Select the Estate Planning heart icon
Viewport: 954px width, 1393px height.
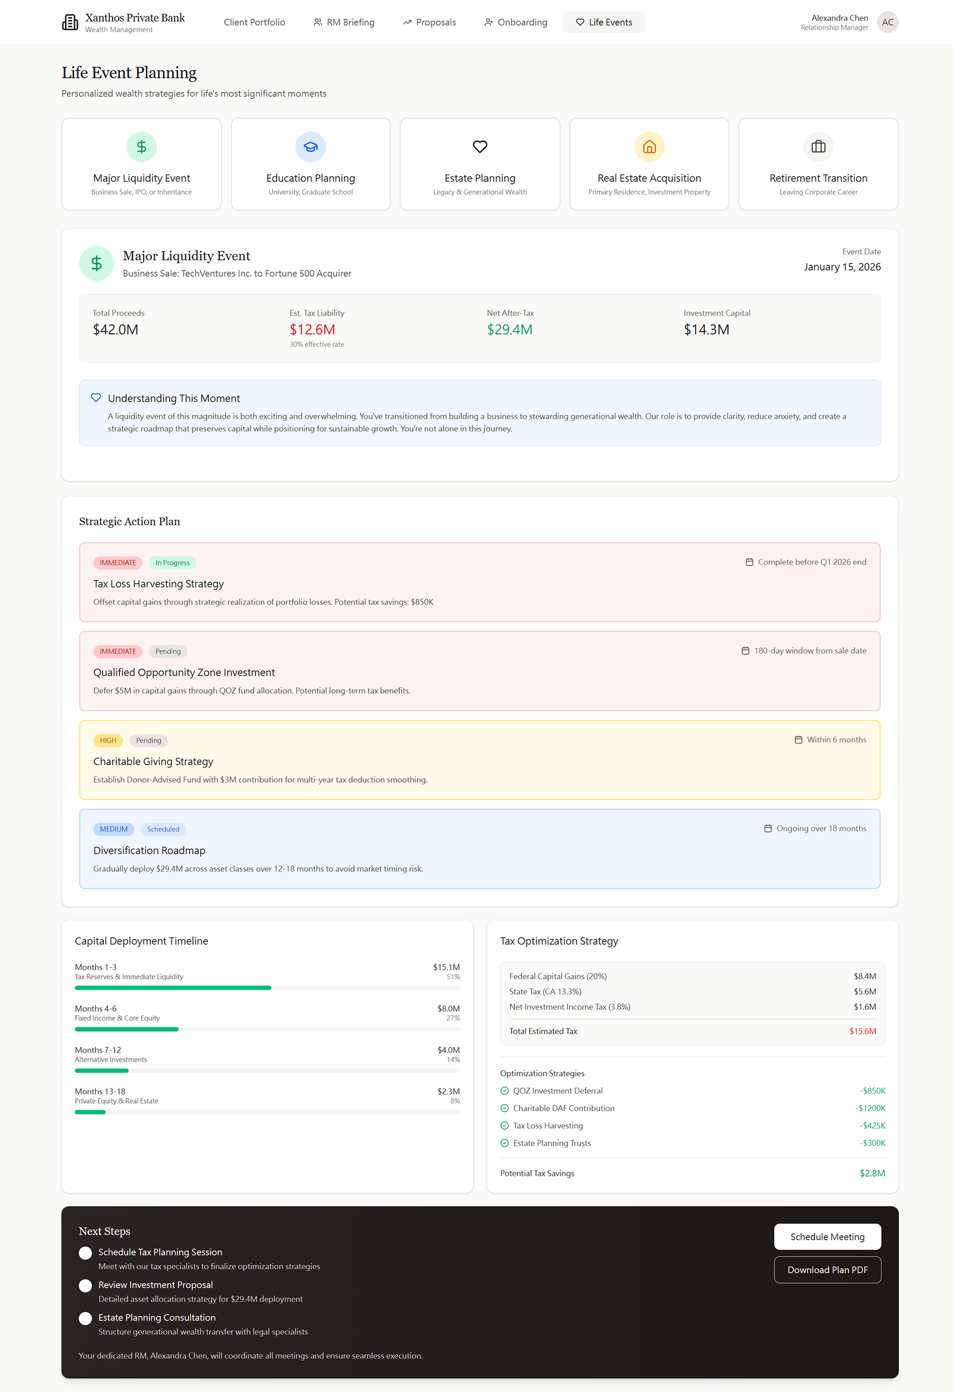(x=480, y=146)
